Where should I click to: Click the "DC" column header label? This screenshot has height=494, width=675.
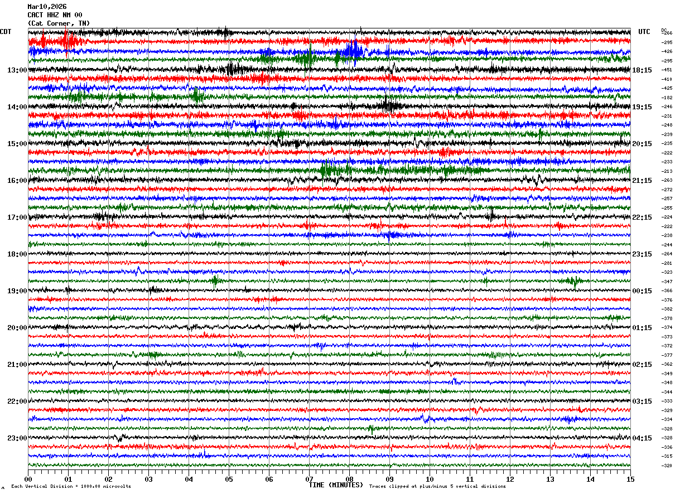pos(664,30)
